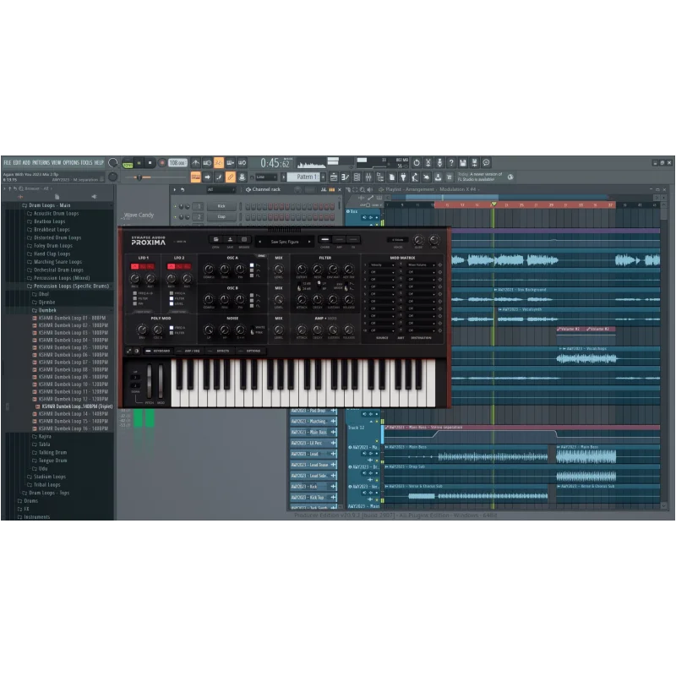Click the playlist view icon beside Pattern selector
This screenshot has height=676, width=676.
[x=334, y=177]
